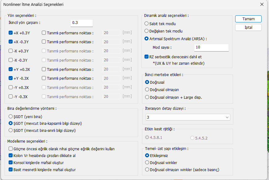Disable RZ serbestlik derecesini dahil et

point(147,57)
